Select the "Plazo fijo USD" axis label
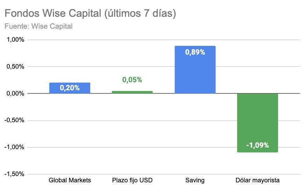The image size is (305, 189). 132,180
